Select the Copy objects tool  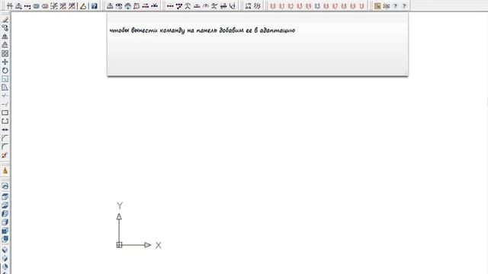click(5, 28)
